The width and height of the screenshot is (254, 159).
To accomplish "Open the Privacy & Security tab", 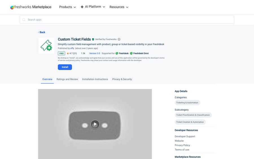I will (x=122, y=79).
